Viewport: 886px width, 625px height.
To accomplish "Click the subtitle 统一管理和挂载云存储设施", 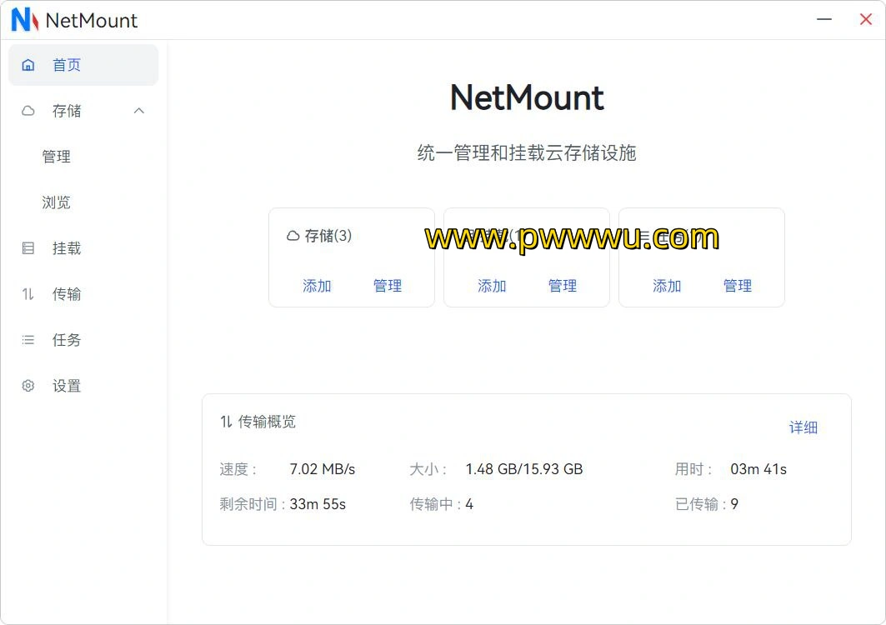I will 527,152.
